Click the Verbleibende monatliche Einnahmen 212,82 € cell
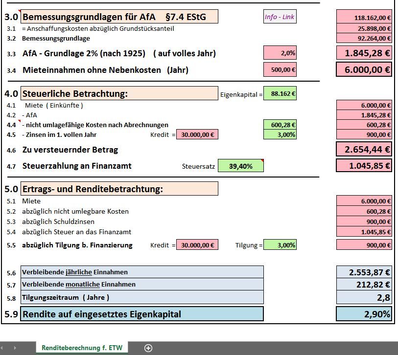The image size is (398, 355). pyautogui.click(x=363, y=283)
